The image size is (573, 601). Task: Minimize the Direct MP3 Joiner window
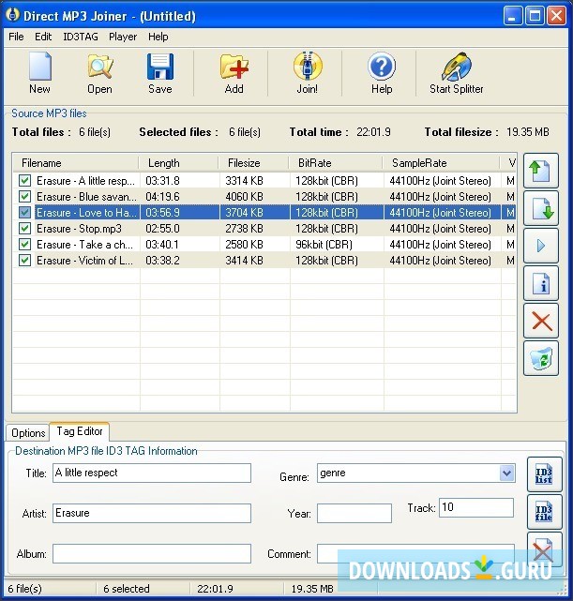point(513,15)
